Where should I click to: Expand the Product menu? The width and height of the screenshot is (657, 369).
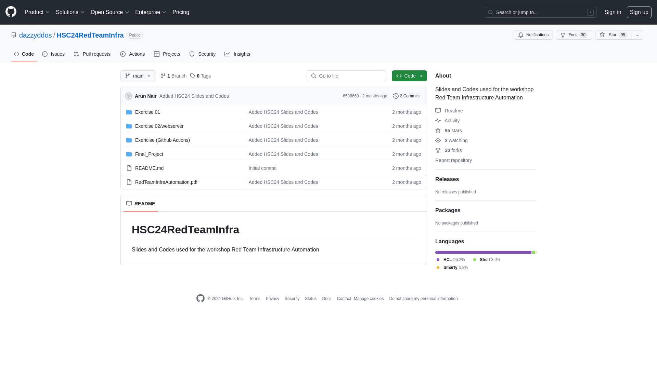coord(37,12)
